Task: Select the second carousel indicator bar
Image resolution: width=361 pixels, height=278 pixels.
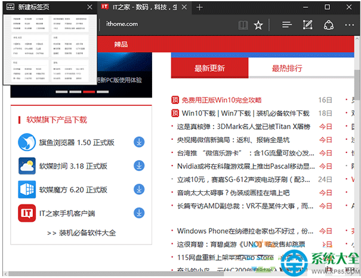Action: click(75, 92)
